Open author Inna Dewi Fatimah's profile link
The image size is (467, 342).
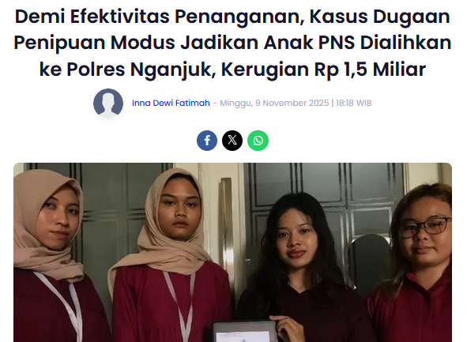[171, 103]
